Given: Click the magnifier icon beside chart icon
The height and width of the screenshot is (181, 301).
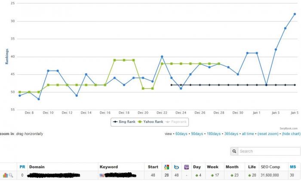Looking at the screenshot, I should coord(11,175).
